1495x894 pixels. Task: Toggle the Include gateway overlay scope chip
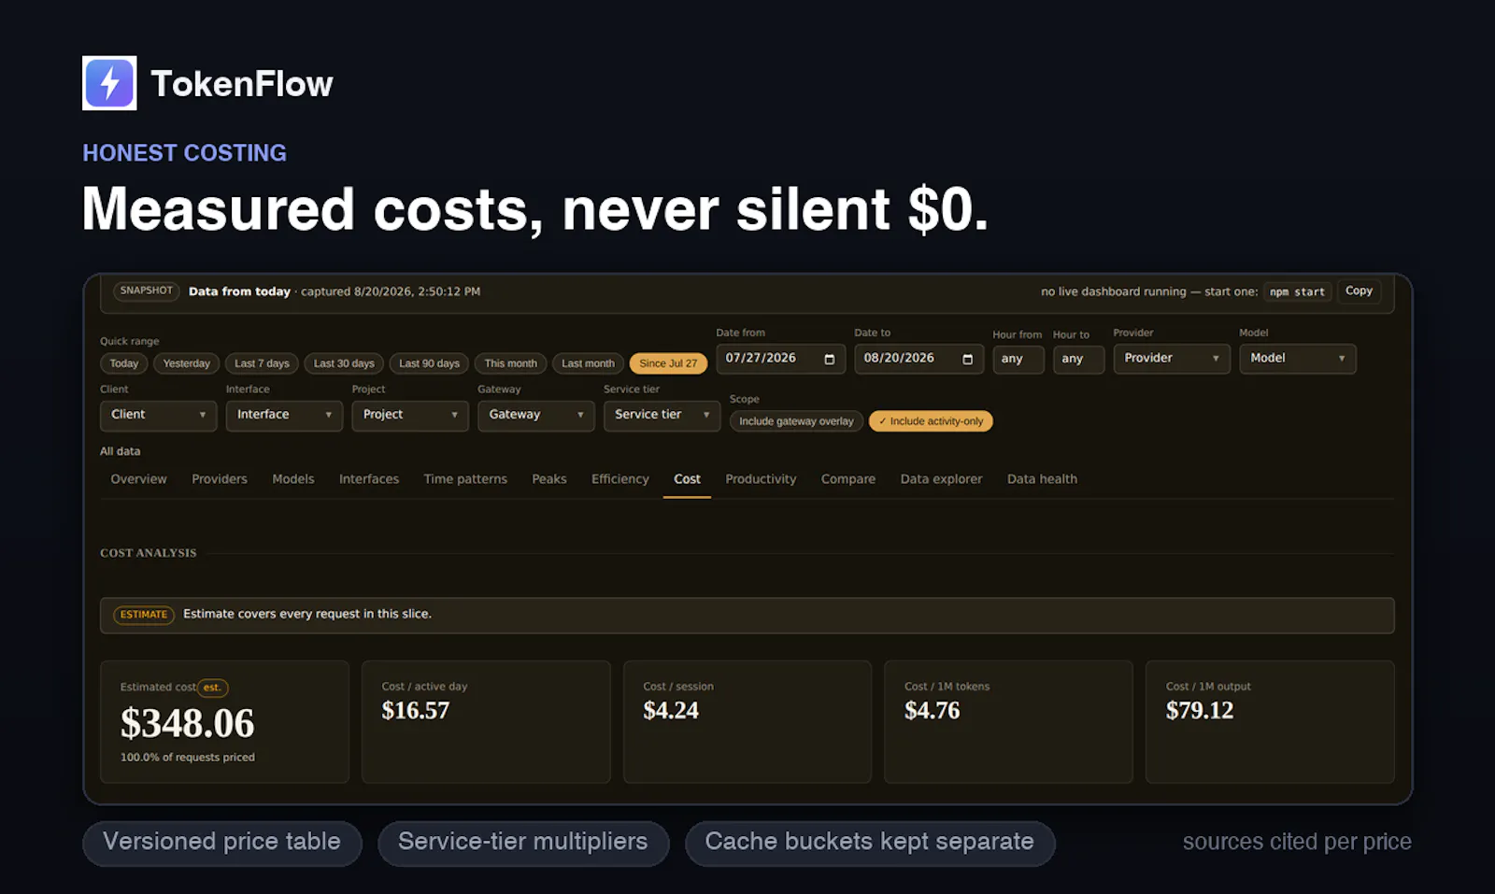click(796, 421)
